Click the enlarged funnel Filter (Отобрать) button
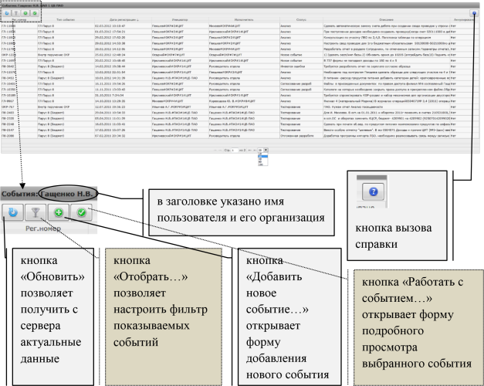The image size is (484, 386). tap(36, 212)
